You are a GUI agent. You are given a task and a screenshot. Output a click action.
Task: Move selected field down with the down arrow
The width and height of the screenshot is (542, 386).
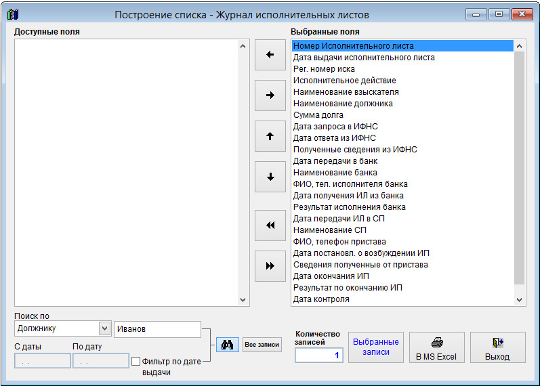[x=270, y=177]
